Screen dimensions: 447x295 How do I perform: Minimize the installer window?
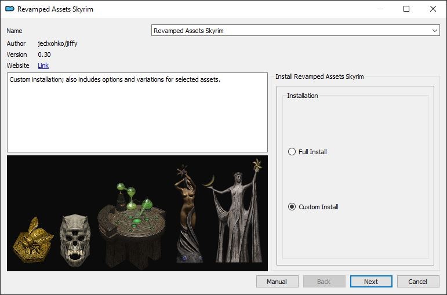tap(380, 9)
